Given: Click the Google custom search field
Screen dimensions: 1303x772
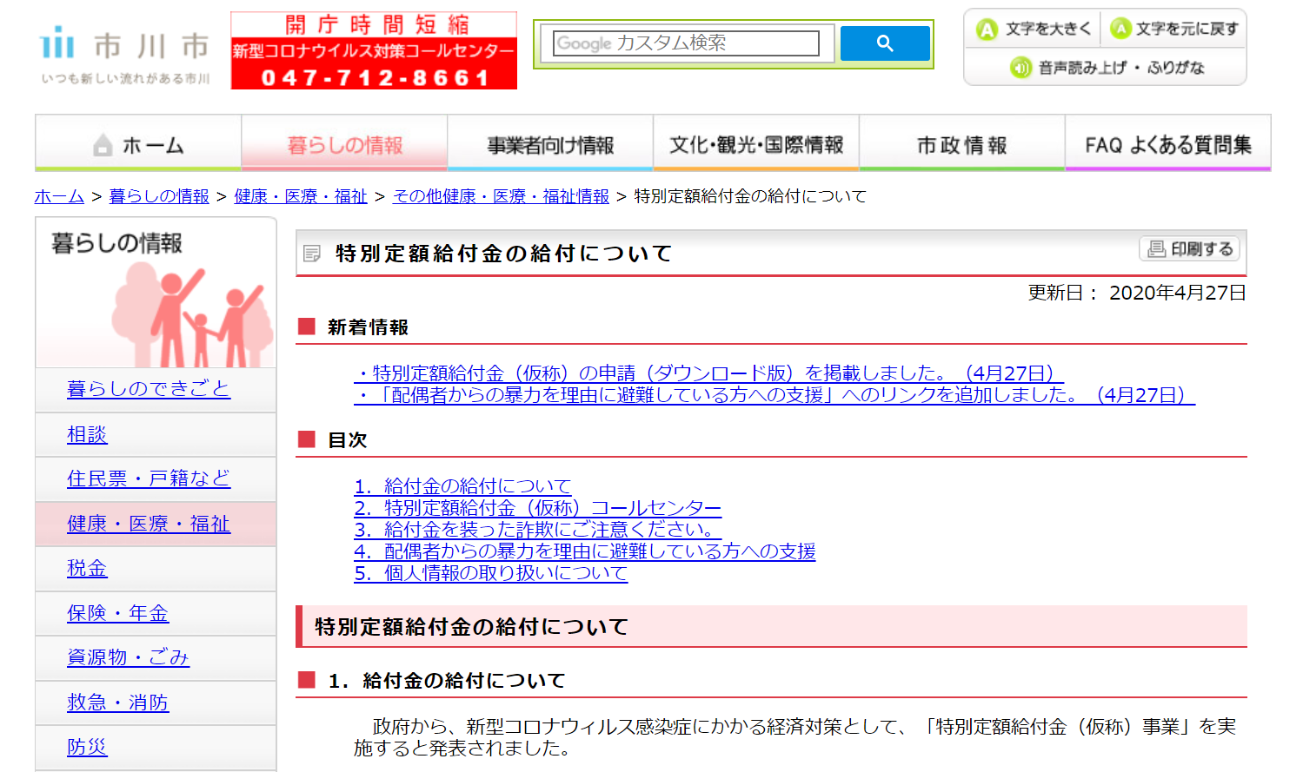Looking at the screenshot, I should 686,43.
